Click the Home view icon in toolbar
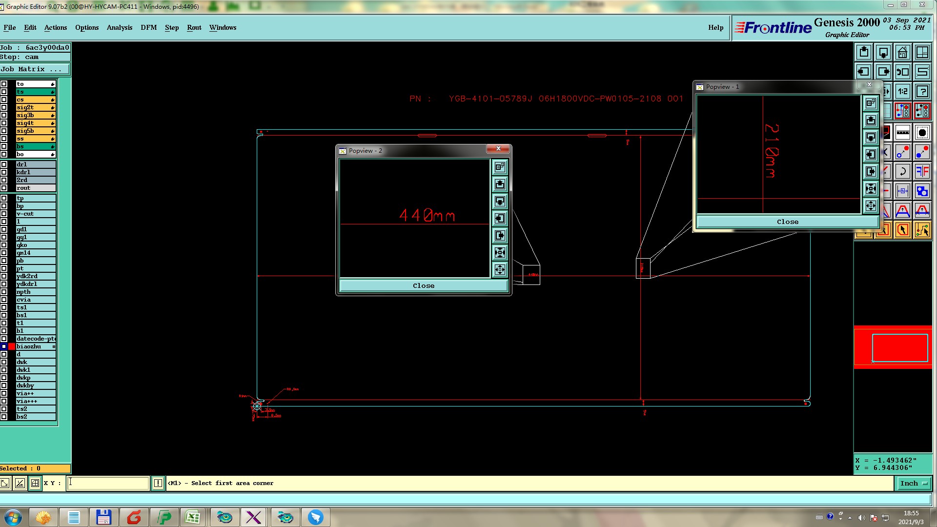The width and height of the screenshot is (937, 527). click(x=902, y=52)
